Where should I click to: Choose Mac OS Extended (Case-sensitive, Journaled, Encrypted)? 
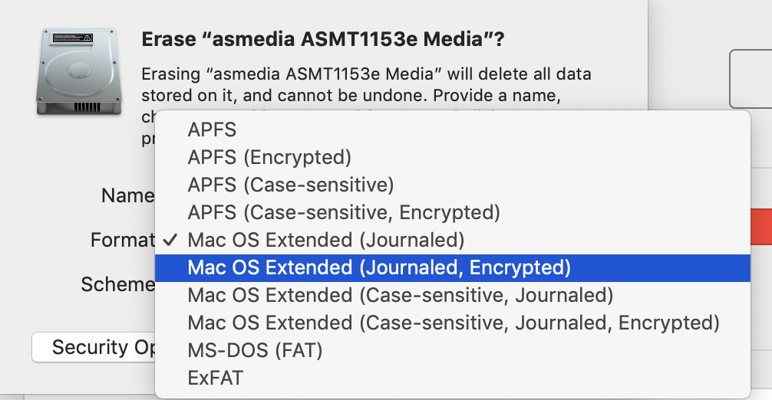pyautogui.click(x=453, y=323)
